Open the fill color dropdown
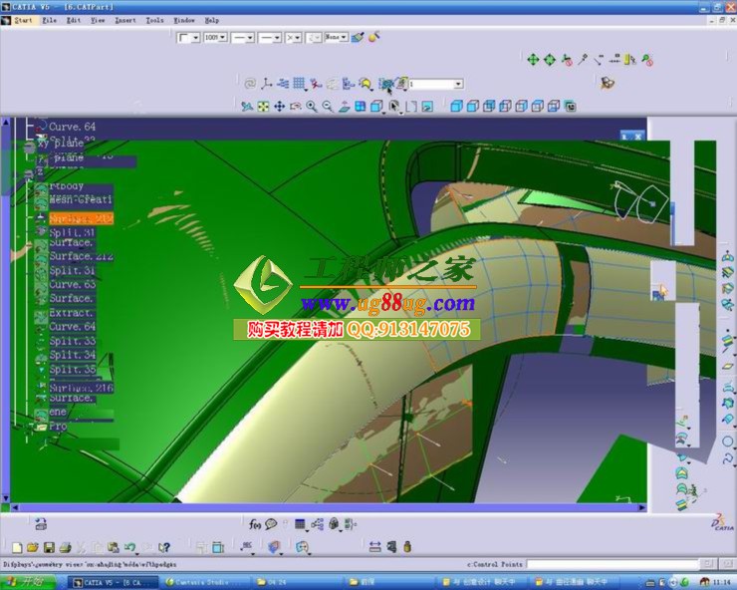This screenshot has height=590, width=737. point(188,37)
